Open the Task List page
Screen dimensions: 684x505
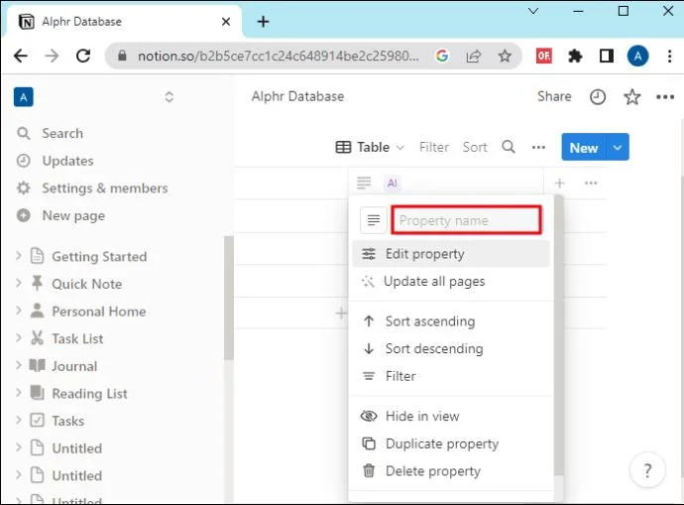click(77, 338)
